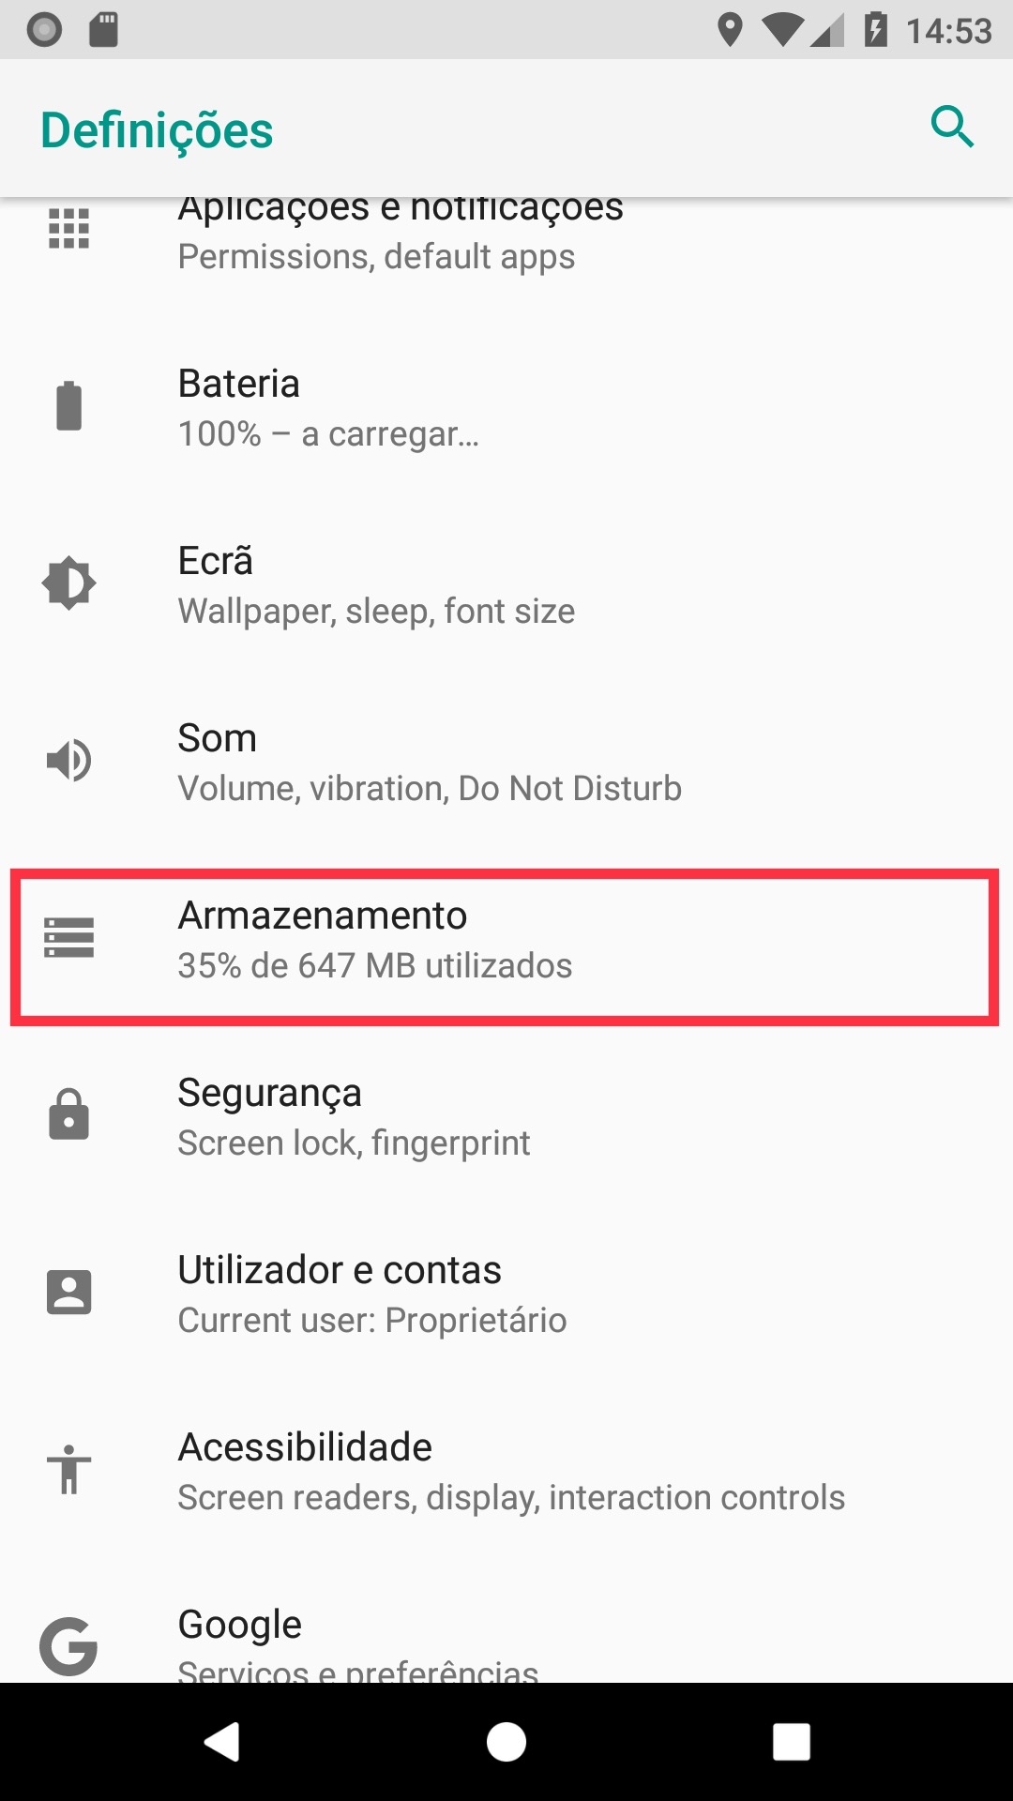Open Acessibilidade settings
The height and width of the screenshot is (1801, 1013).
[x=506, y=1472]
